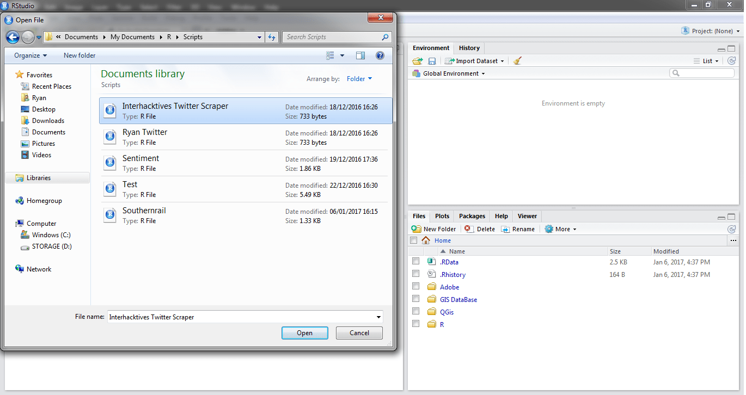The image size is (746, 395).
Task: Tick the select-all checkbox in Files header
Action: point(414,240)
